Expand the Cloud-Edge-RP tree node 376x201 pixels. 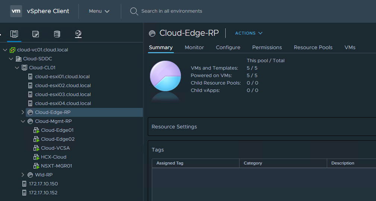(23, 112)
